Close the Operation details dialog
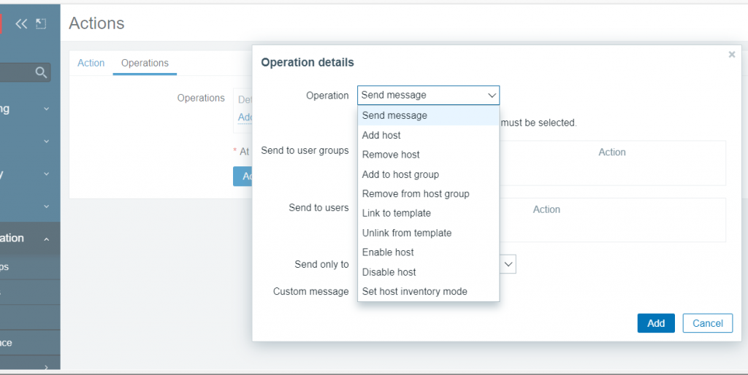This screenshot has width=748, height=375. [732, 55]
